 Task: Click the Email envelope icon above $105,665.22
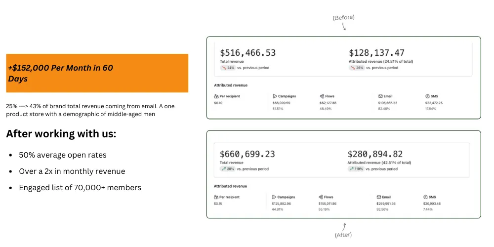click(x=380, y=96)
